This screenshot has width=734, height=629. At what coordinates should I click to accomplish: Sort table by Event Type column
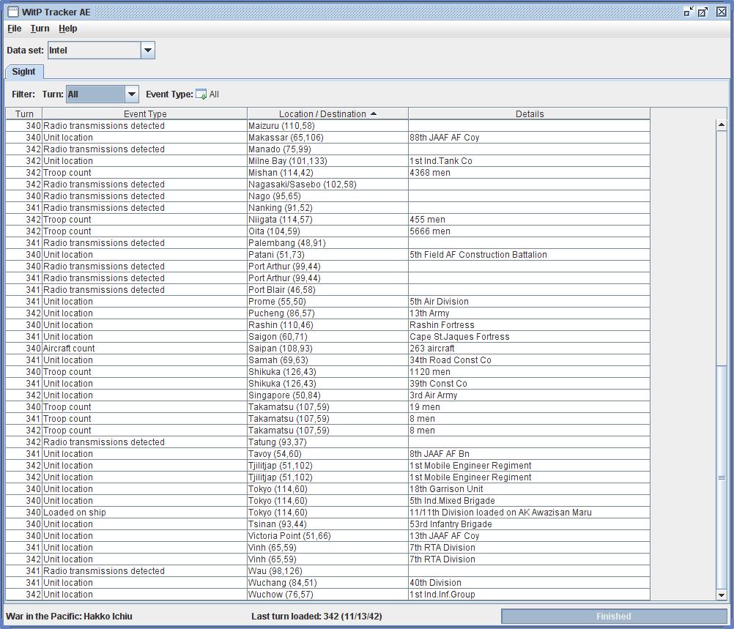[x=144, y=113]
